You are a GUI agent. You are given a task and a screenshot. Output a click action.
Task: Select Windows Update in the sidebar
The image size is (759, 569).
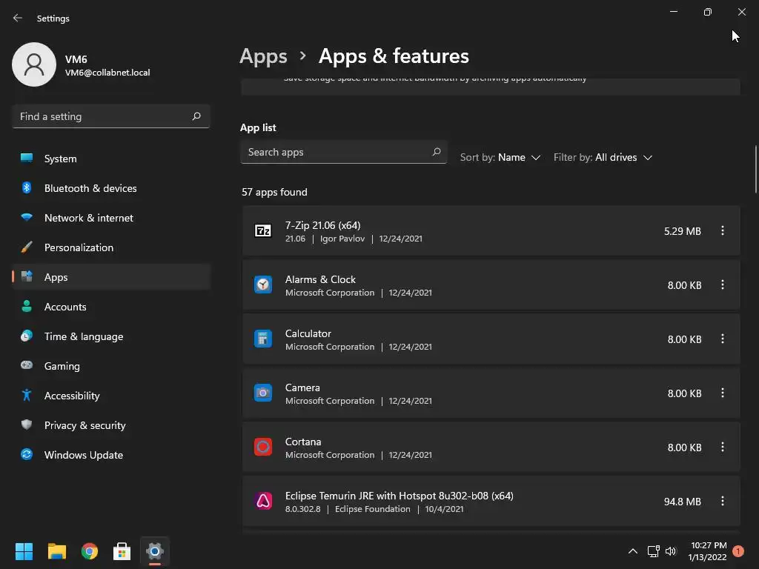click(x=83, y=455)
